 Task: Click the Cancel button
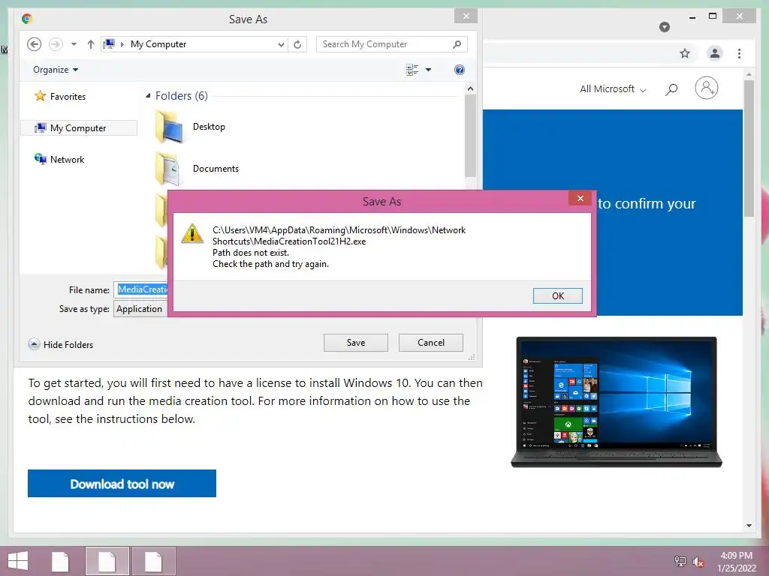click(x=430, y=342)
